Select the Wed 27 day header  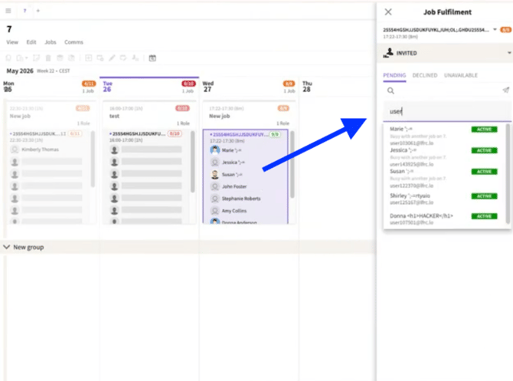(208, 87)
